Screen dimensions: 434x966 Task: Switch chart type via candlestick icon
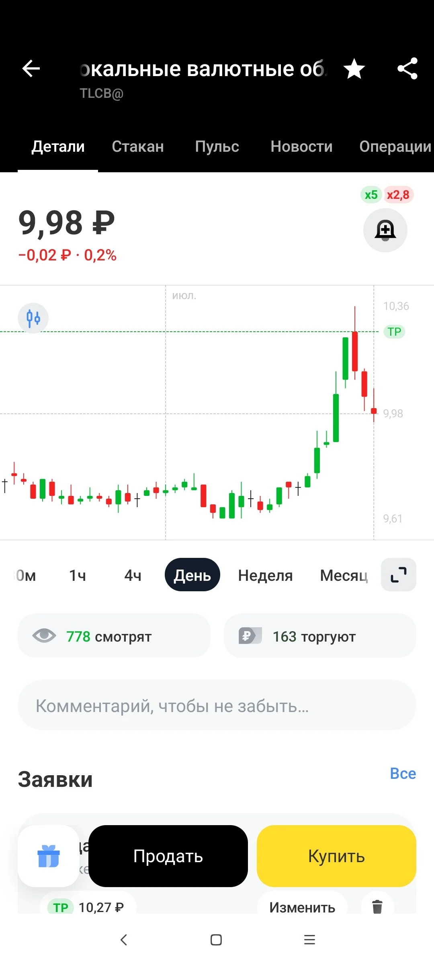[x=33, y=318]
